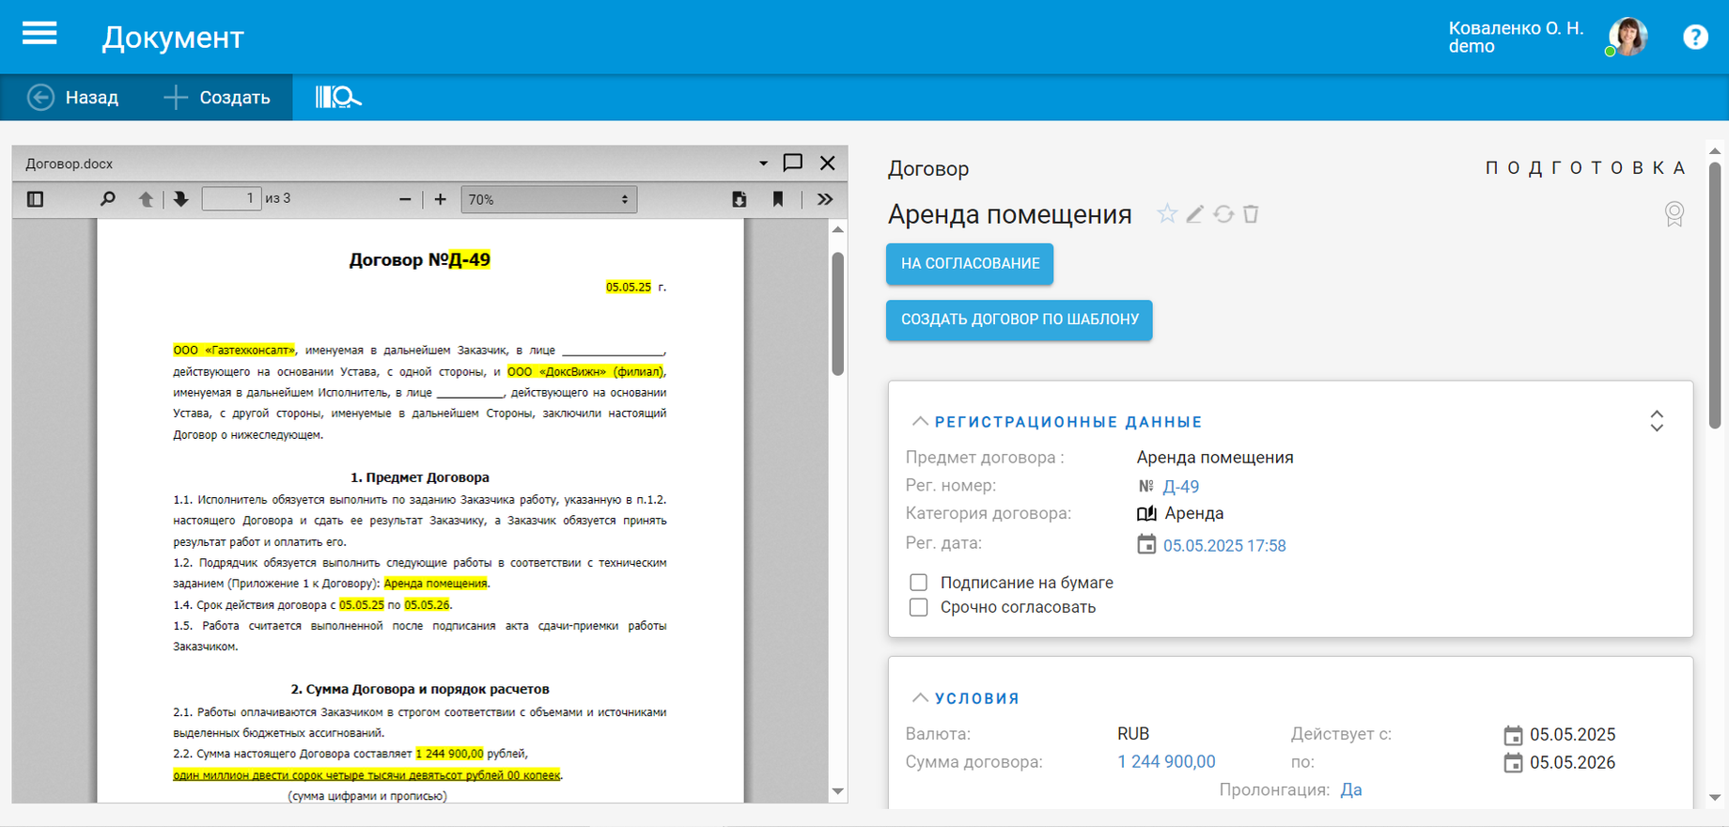The height and width of the screenshot is (827, 1729).
Task: Go to next page arrow
Action: (x=180, y=199)
